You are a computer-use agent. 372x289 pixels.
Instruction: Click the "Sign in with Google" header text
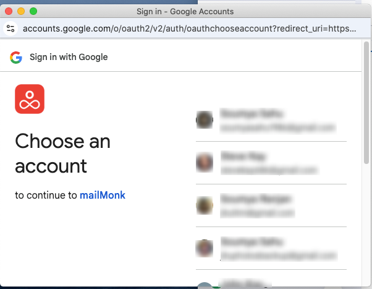tap(69, 58)
